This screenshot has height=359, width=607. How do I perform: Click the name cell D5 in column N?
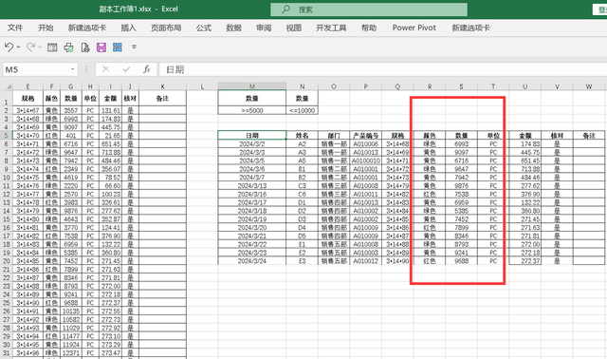coord(302,236)
